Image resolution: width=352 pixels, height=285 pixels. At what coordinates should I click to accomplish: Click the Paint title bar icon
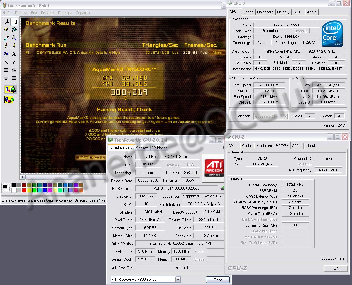(x=5, y=5)
